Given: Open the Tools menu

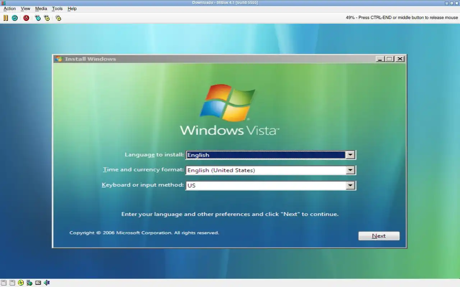Looking at the screenshot, I should pos(57,9).
